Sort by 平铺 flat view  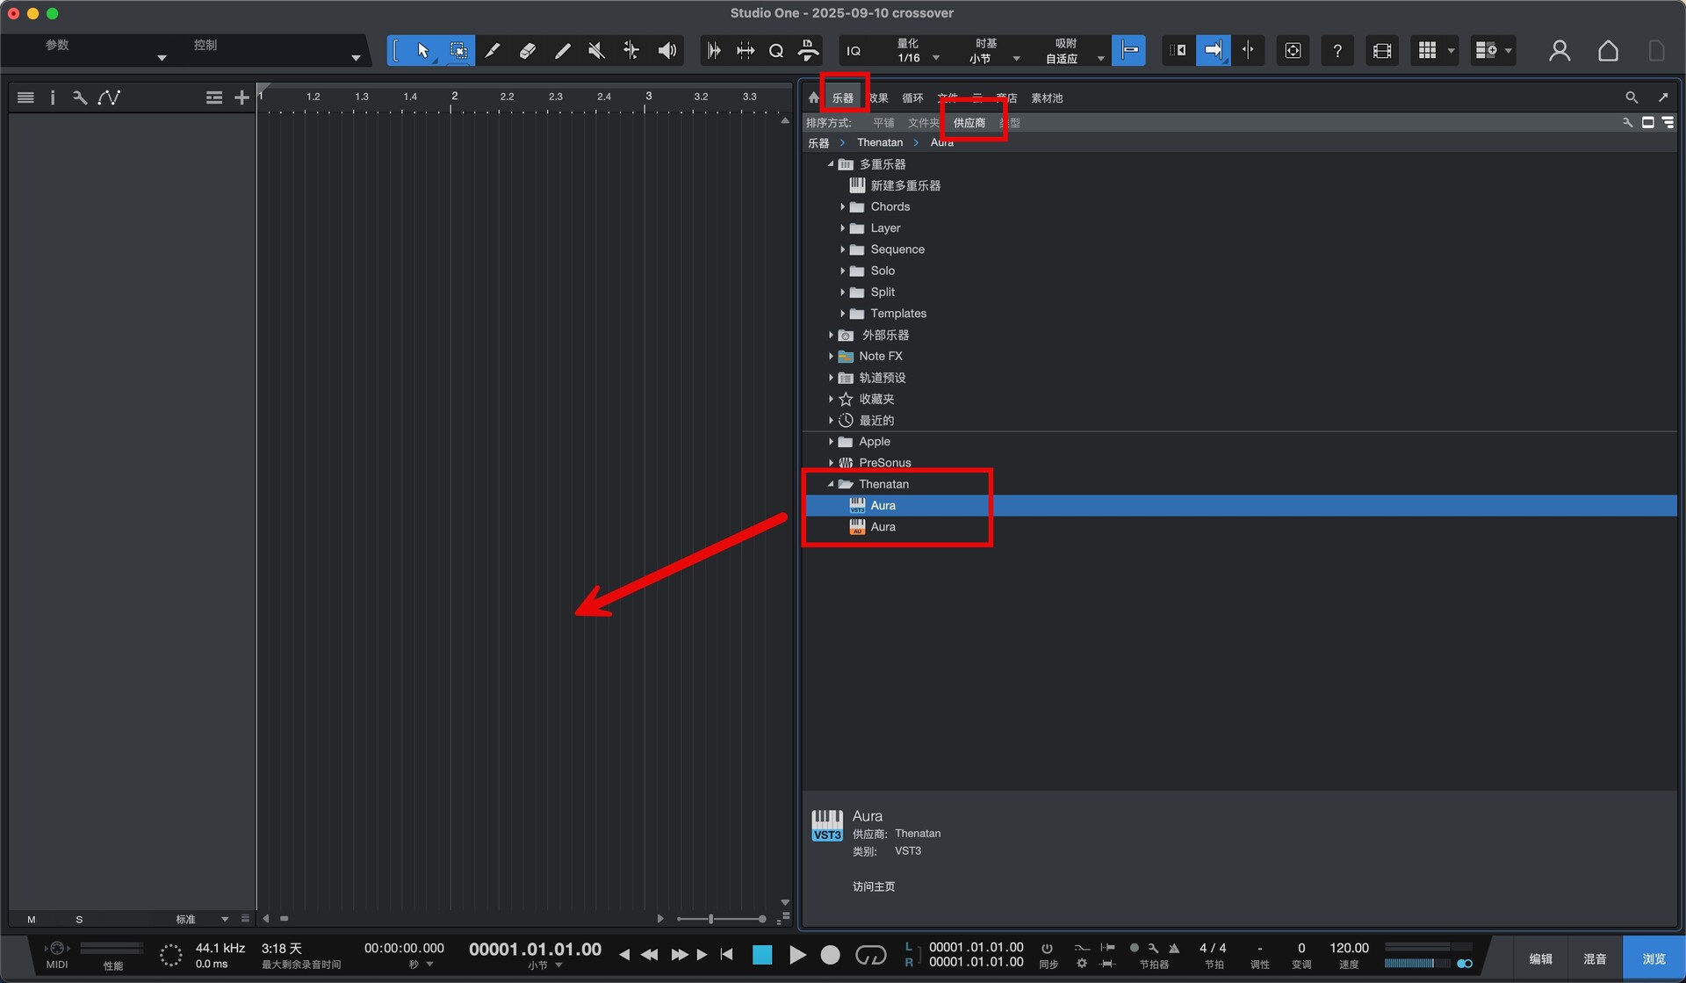(x=883, y=123)
